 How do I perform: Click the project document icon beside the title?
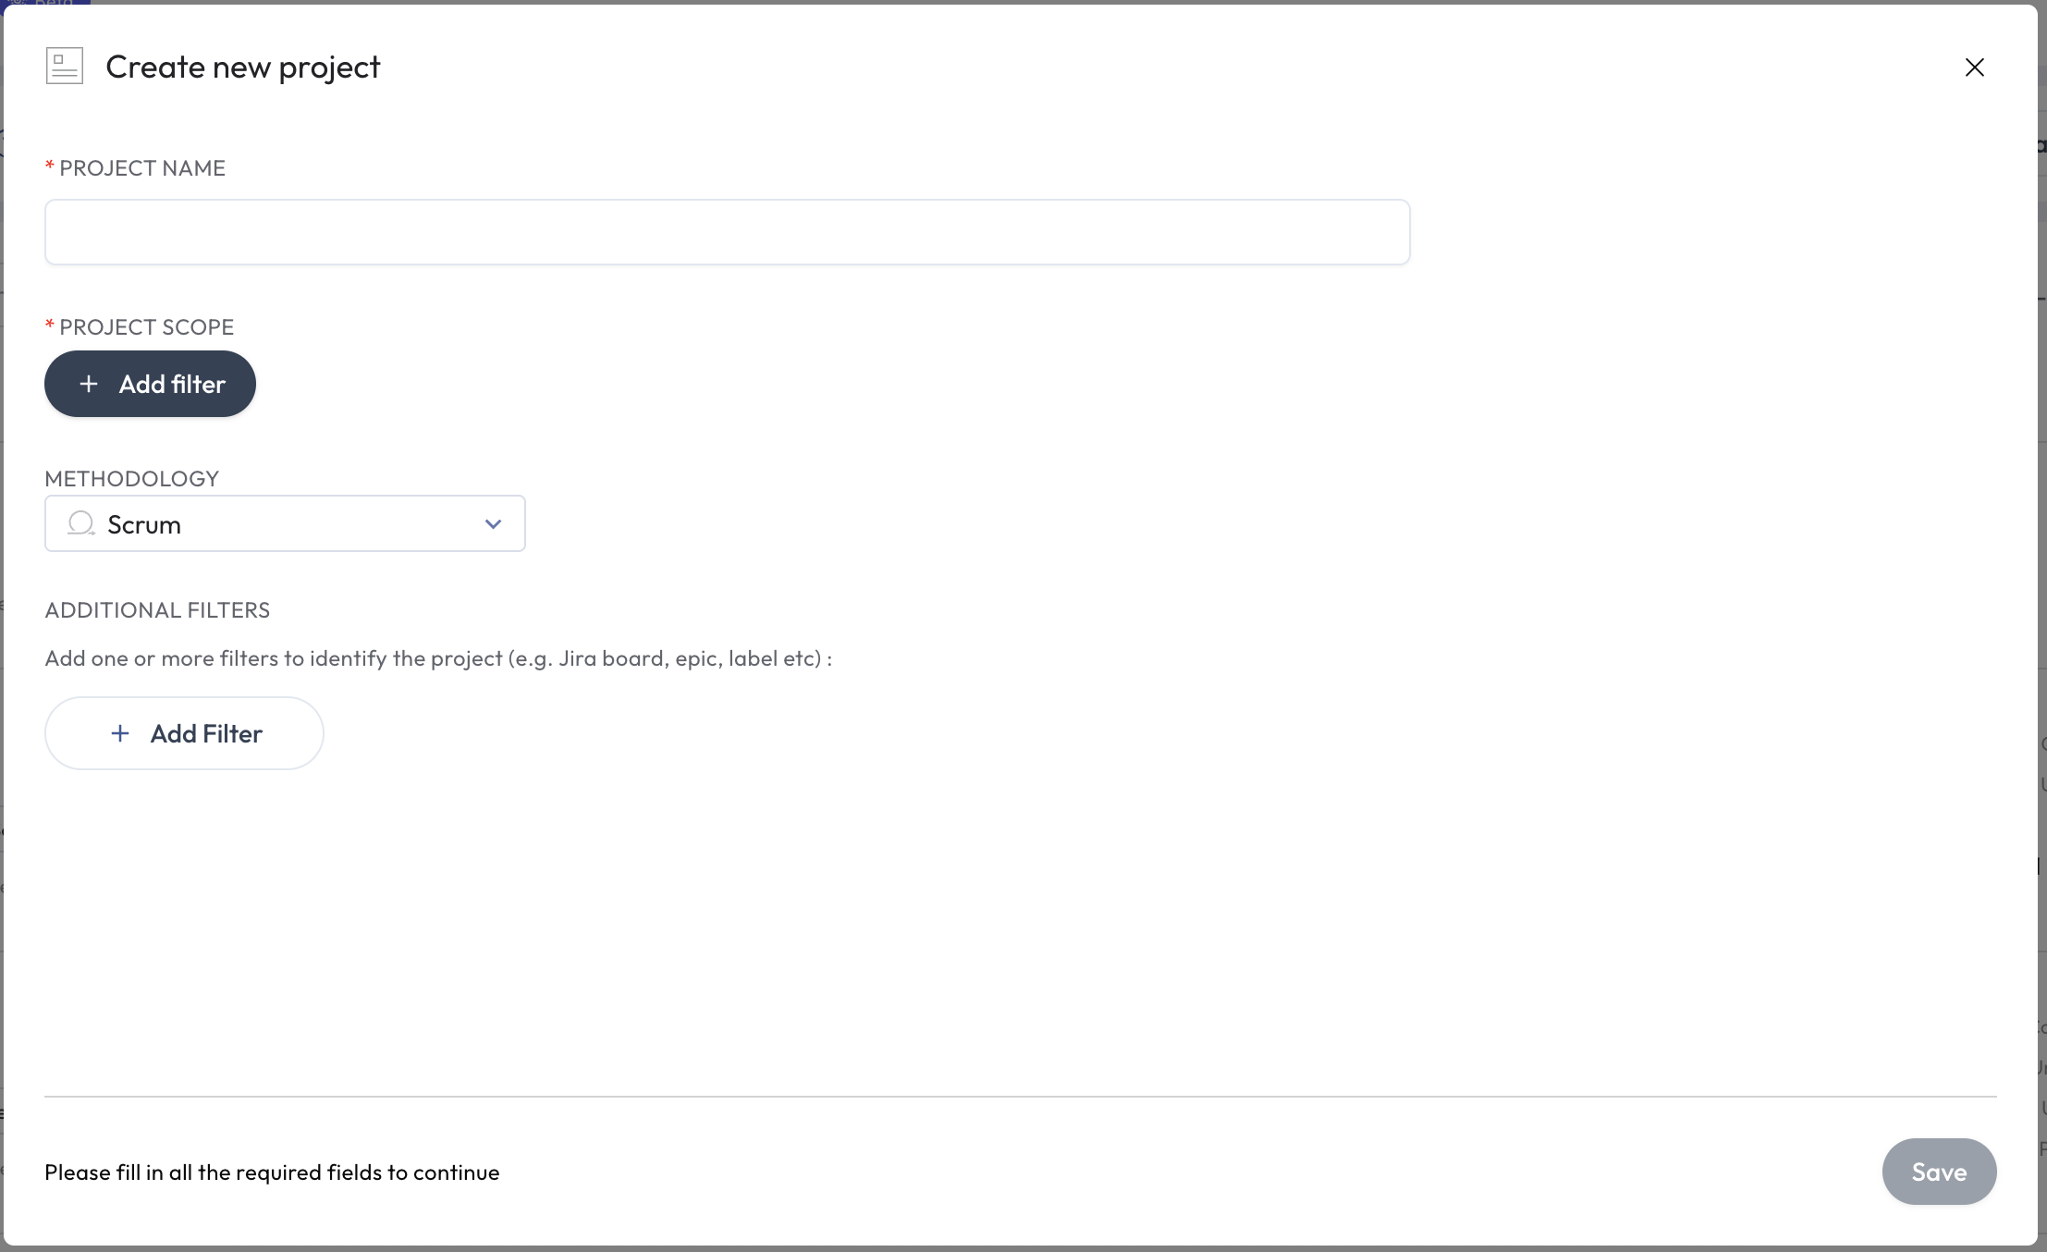click(65, 67)
